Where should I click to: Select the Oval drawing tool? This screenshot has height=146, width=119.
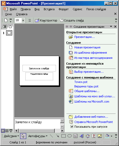coord(70,136)
